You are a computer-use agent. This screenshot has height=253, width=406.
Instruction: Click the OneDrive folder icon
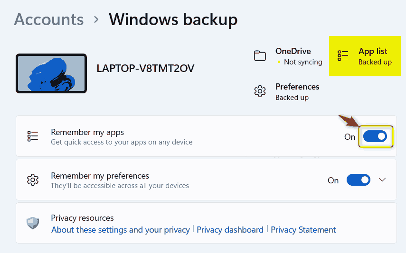(260, 56)
